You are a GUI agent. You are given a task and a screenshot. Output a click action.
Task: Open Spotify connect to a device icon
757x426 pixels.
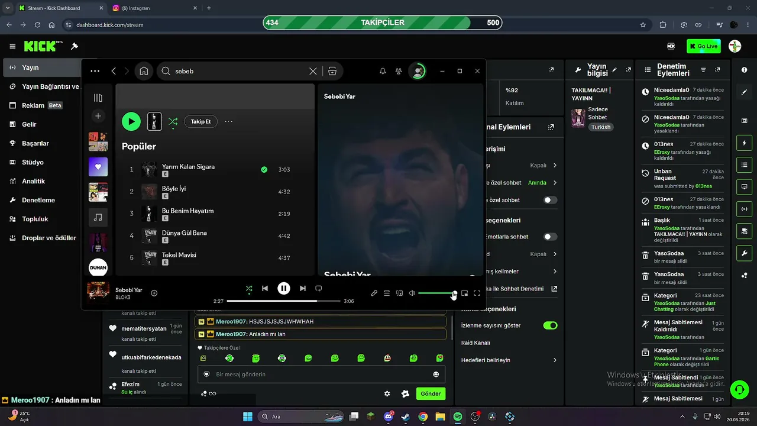click(399, 293)
